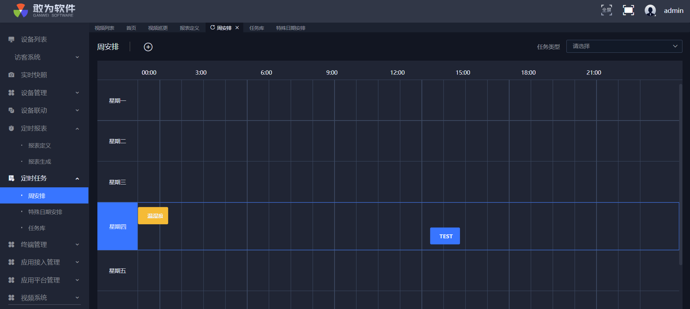Switch to the 视频巡更 tab
This screenshot has height=309, width=690.
(x=158, y=28)
